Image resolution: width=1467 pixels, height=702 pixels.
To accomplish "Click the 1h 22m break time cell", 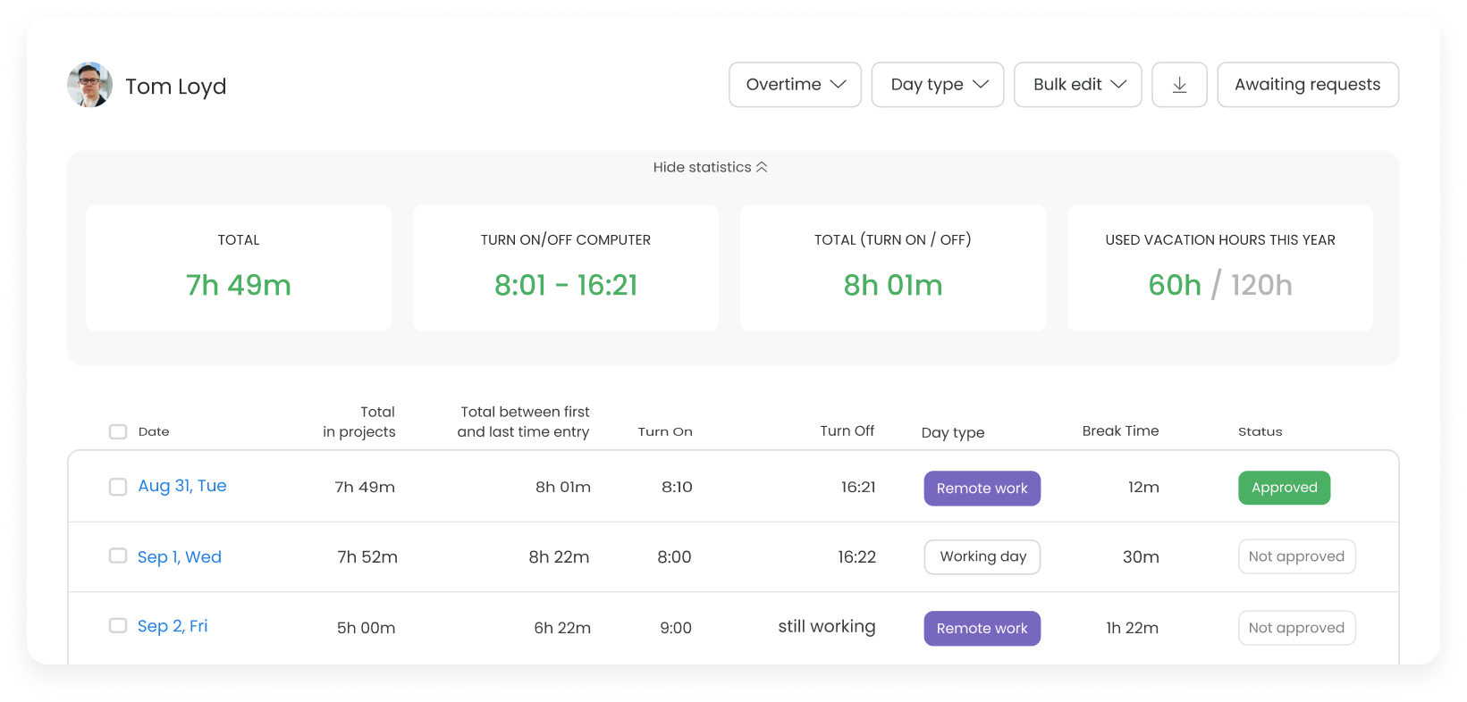I will [1133, 628].
